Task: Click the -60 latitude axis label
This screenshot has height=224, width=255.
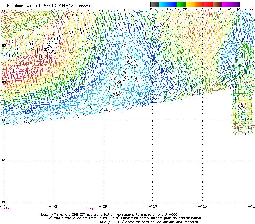Action: pos(3,202)
